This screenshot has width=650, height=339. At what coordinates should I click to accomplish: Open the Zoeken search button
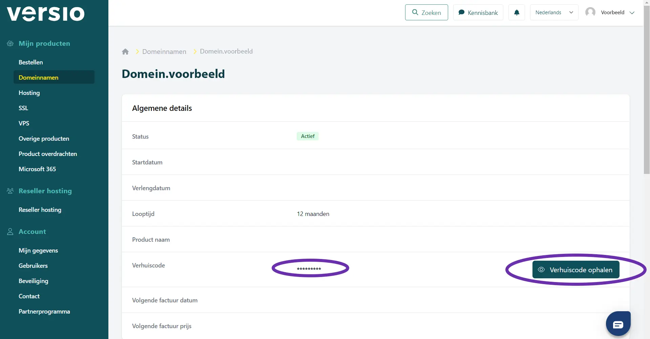426,13
